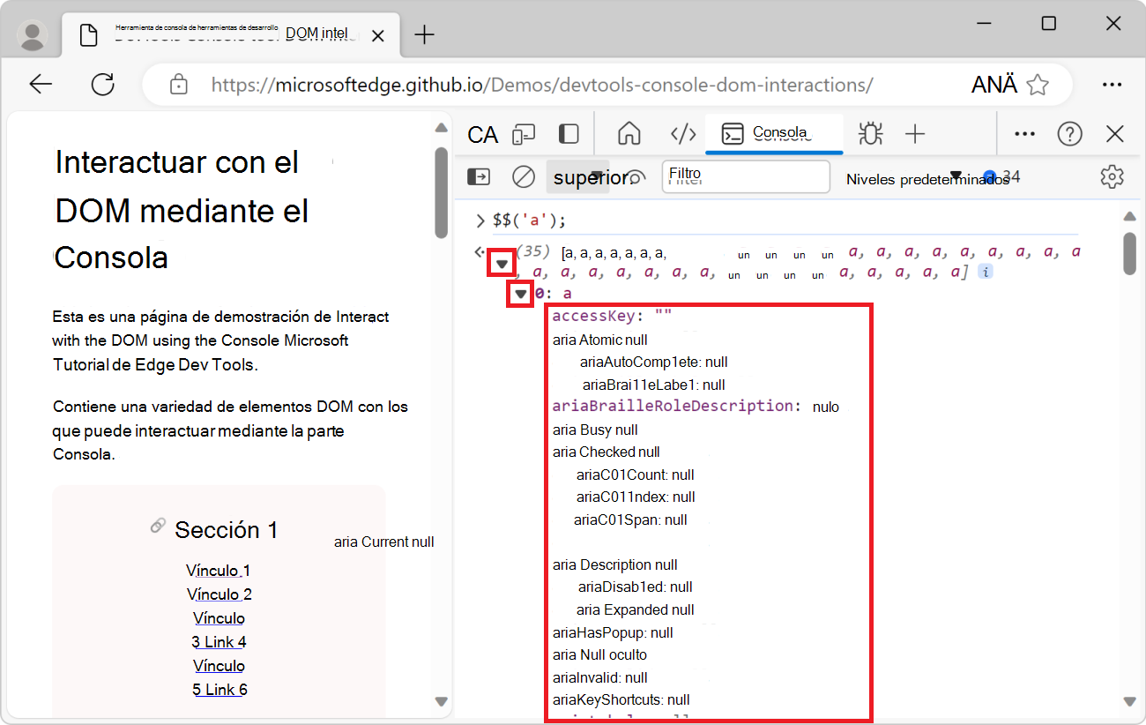The height and width of the screenshot is (725, 1146).
Task: Clear the console with the clear icon
Action: click(523, 176)
